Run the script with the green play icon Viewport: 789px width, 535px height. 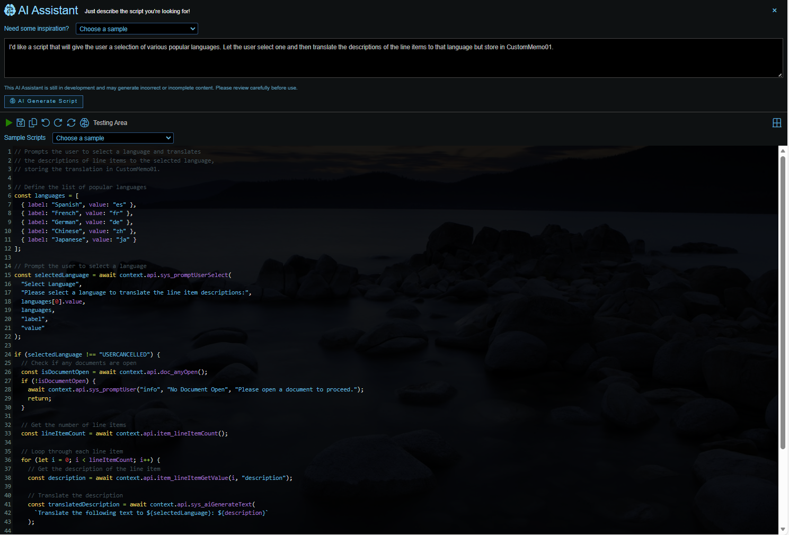8,123
